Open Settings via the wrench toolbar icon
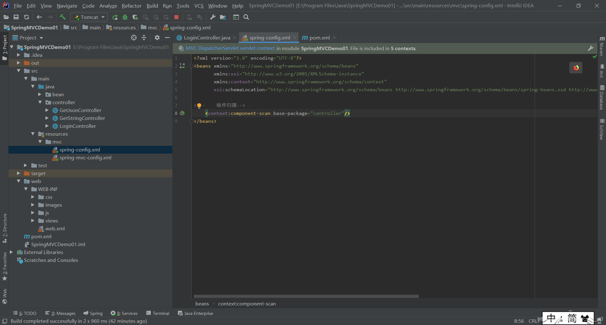 click(x=213, y=17)
